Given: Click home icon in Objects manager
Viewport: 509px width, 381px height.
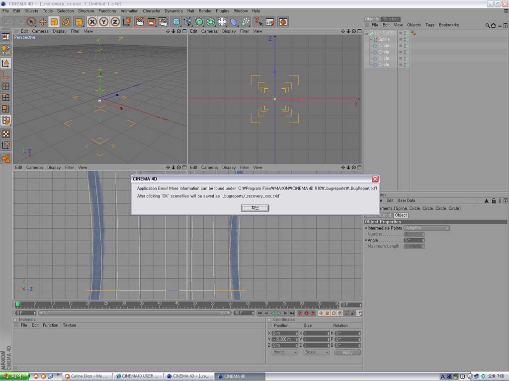Looking at the screenshot, I should 494,25.
